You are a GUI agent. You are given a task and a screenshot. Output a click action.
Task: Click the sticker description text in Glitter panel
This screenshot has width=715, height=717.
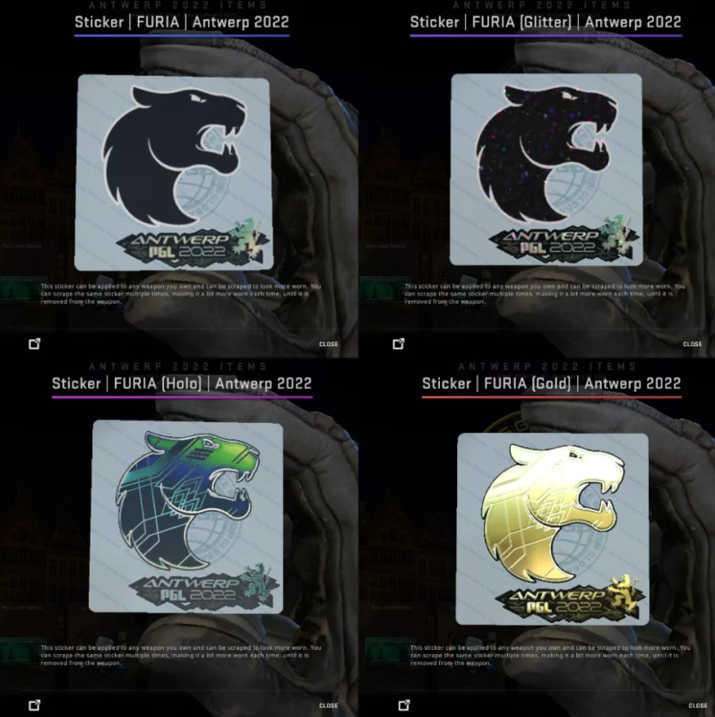click(545, 294)
